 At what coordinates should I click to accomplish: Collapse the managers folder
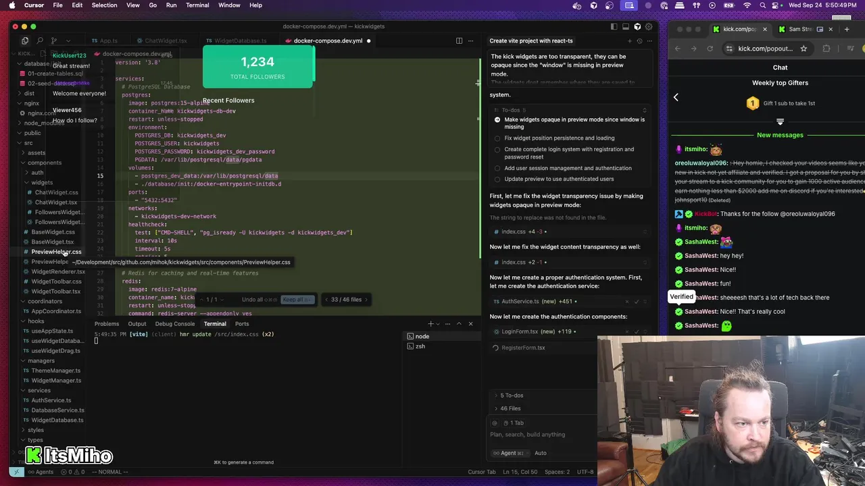(41, 360)
